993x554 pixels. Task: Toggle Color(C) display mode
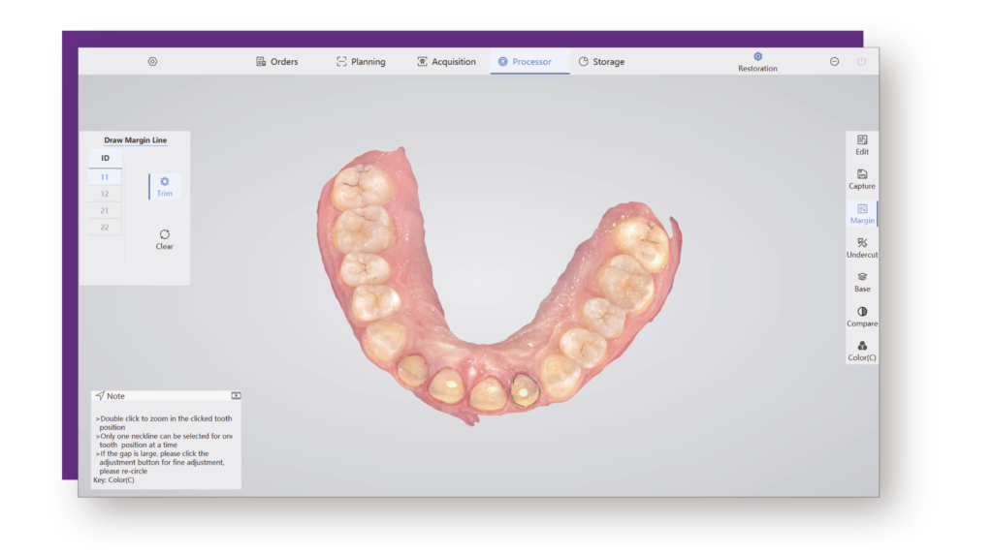pos(862,351)
